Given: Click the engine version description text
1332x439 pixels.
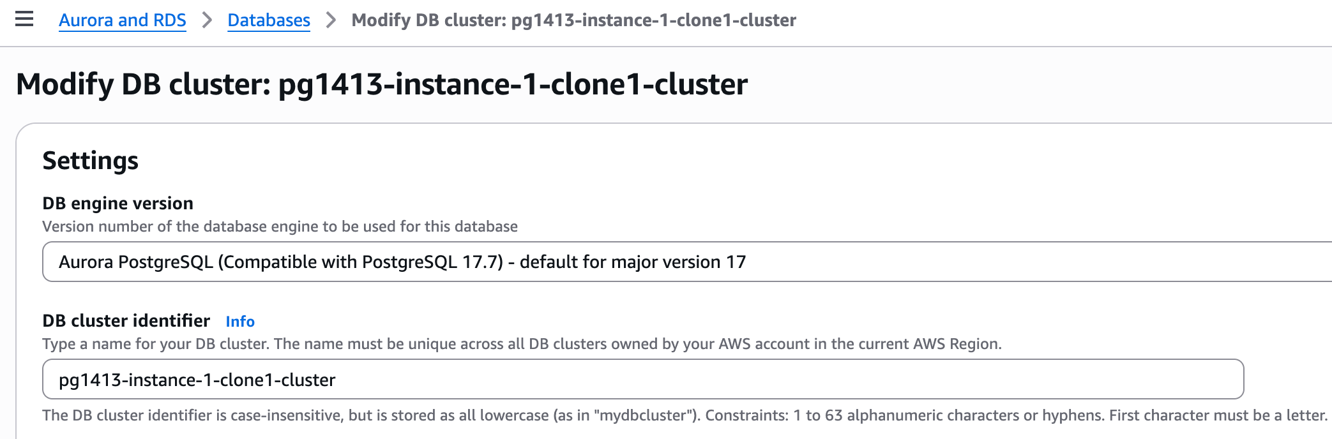Looking at the screenshot, I should click(x=280, y=227).
